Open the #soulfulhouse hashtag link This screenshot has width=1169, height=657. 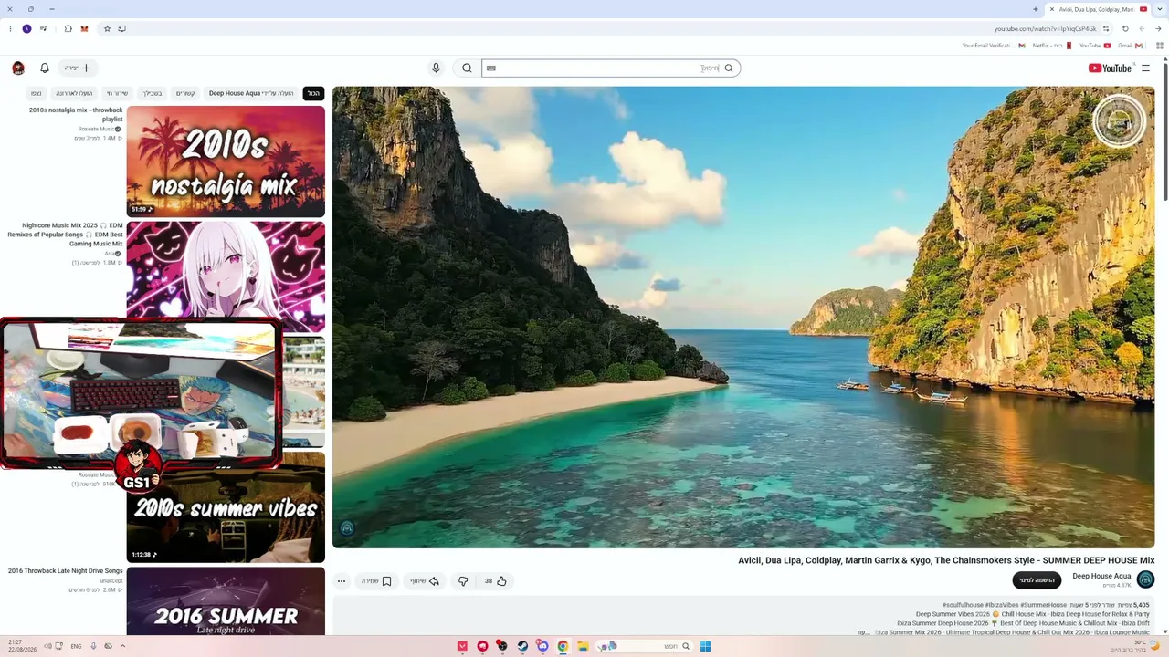[x=963, y=605]
